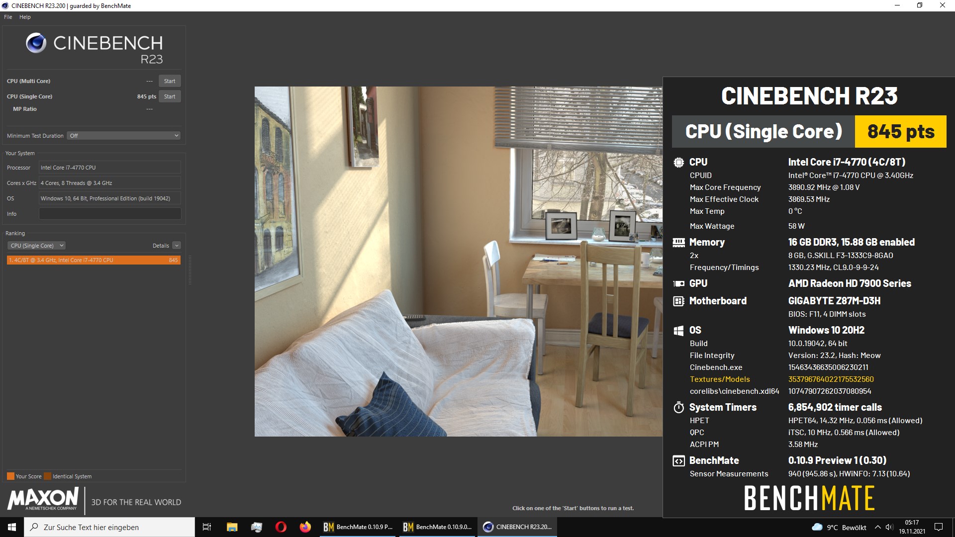Open the taskbar clock and date
Viewport: 955px width, 537px height.
tap(912, 527)
